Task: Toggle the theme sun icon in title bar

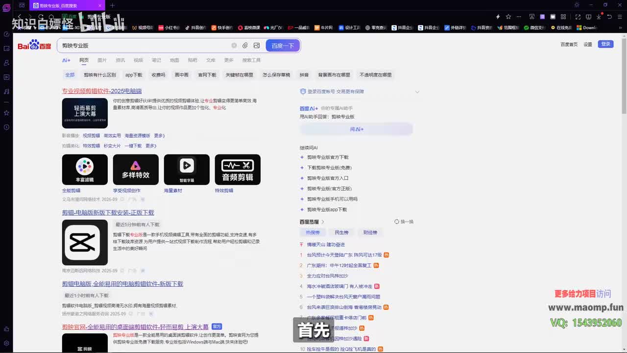Action: (577, 5)
